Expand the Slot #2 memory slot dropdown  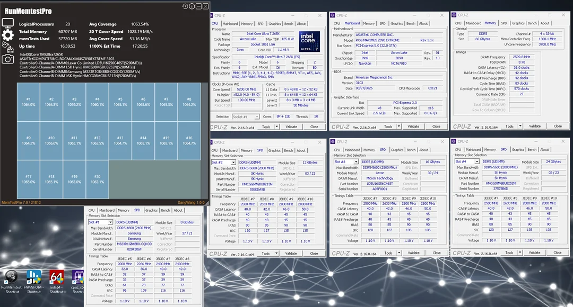click(x=224, y=162)
